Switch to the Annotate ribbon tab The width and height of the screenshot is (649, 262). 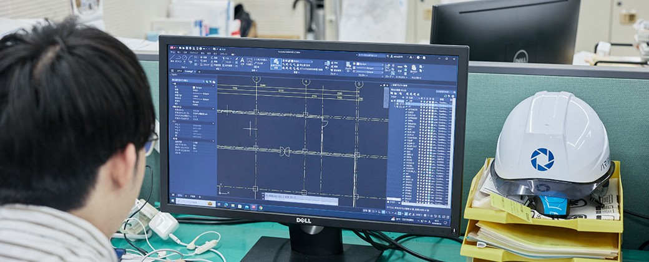click(x=185, y=52)
